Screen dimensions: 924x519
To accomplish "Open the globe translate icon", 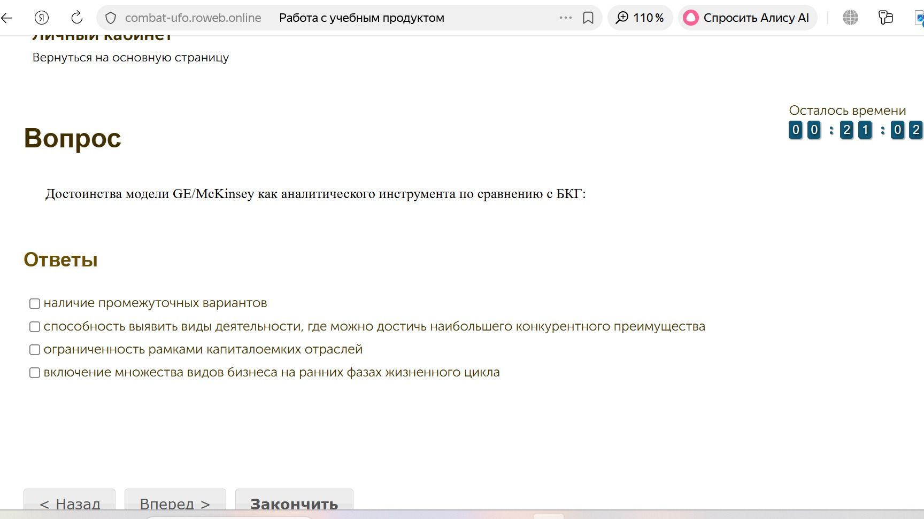I will 850,18.
